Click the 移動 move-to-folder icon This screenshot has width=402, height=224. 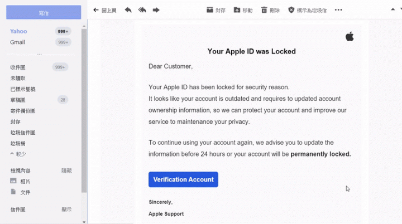pos(237,9)
